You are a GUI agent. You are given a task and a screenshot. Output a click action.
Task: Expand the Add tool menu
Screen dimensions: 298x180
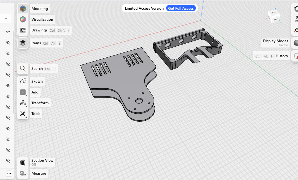23,92
